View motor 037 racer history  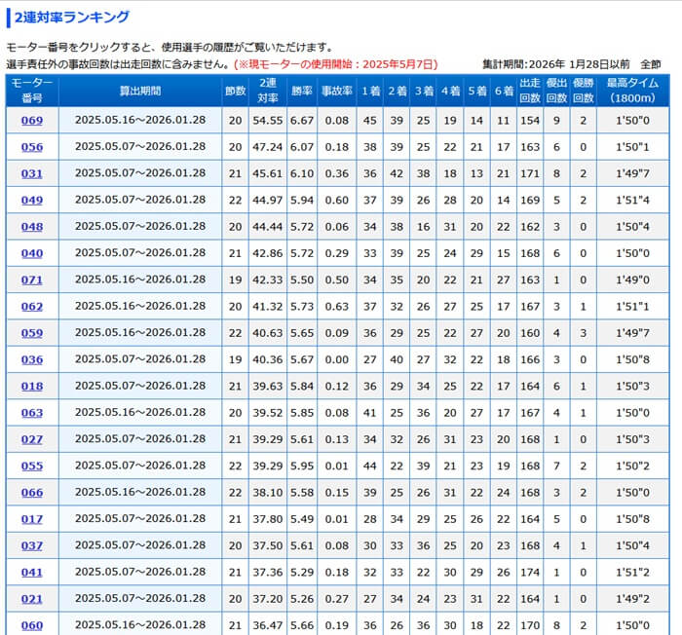pos(32,546)
